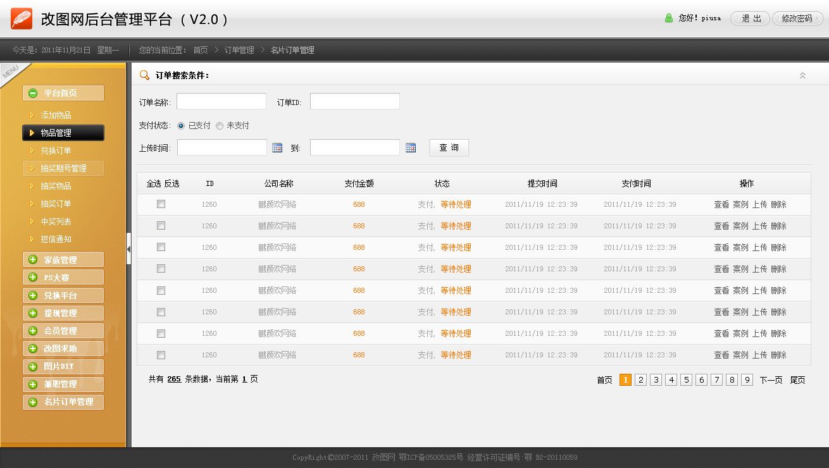Expand the 图片DIY menu group
This screenshot has width=829, height=468.
coord(63,366)
